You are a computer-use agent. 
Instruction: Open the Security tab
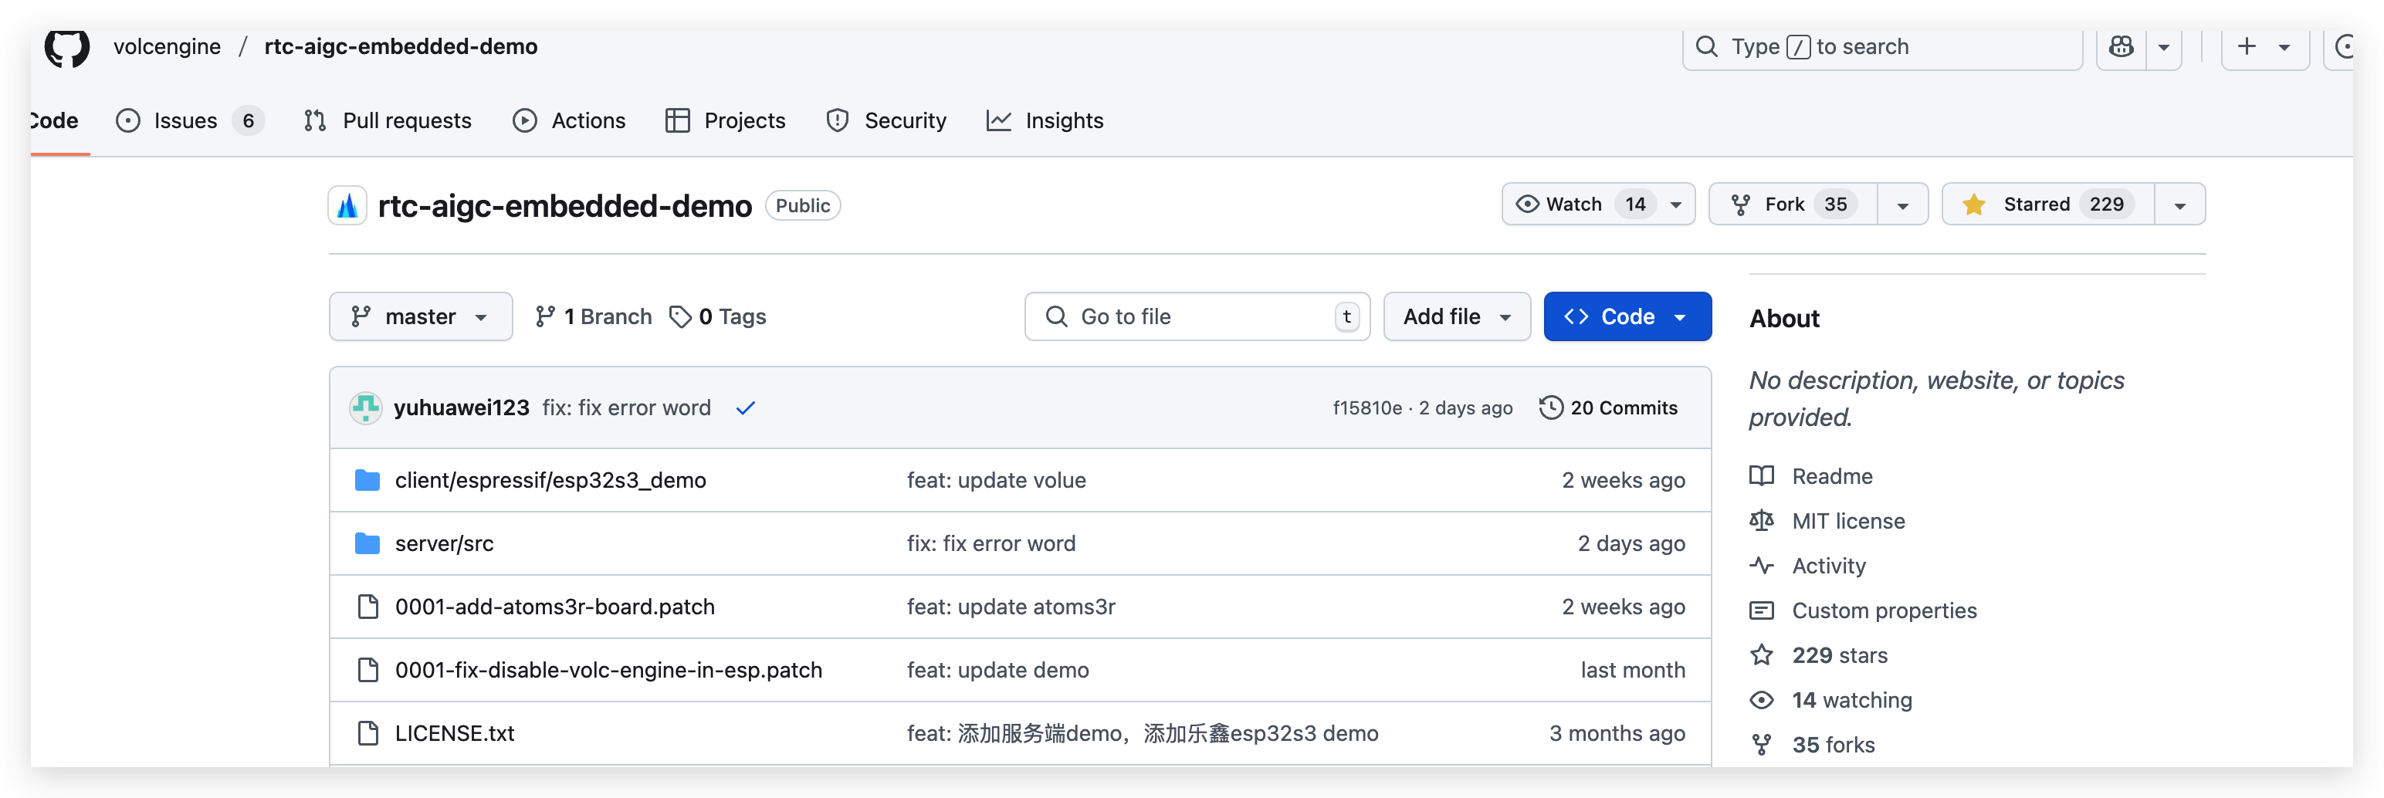pyautogui.click(x=886, y=120)
